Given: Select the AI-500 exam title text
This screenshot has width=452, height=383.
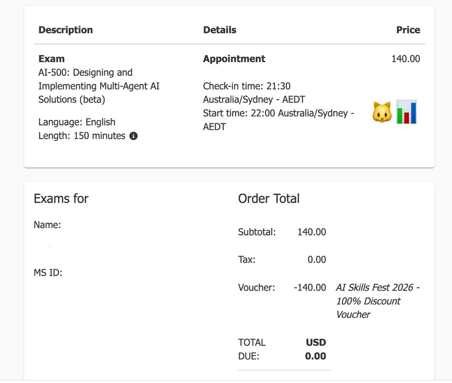Looking at the screenshot, I should tap(99, 86).
